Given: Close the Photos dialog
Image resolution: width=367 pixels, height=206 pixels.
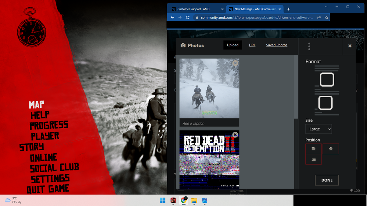Looking at the screenshot, I should click(x=350, y=46).
